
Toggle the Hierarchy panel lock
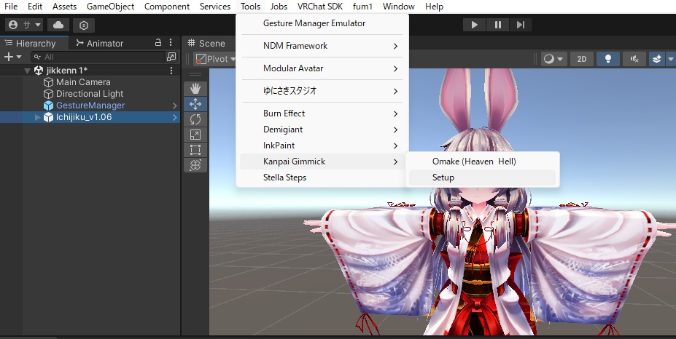click(x=158, y=42)
